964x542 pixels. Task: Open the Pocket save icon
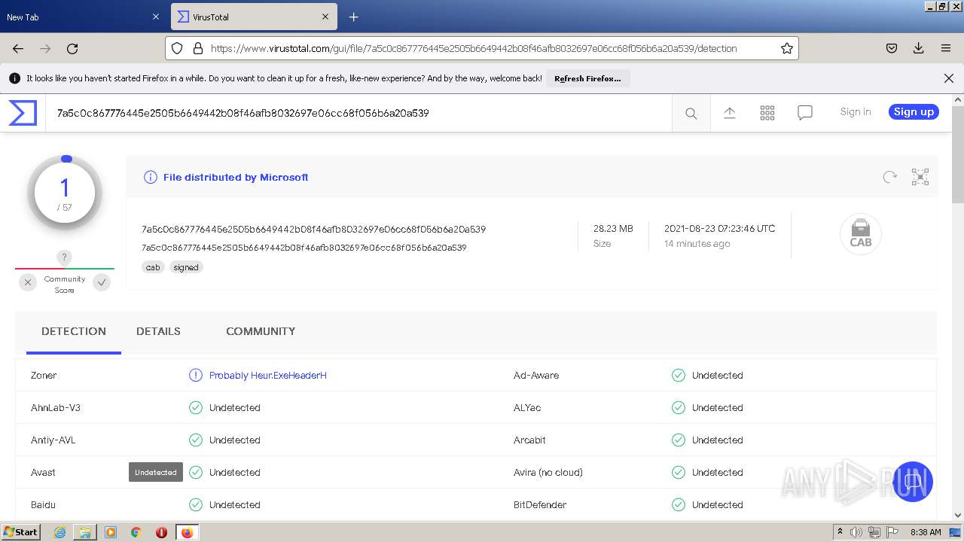(892, 48)
